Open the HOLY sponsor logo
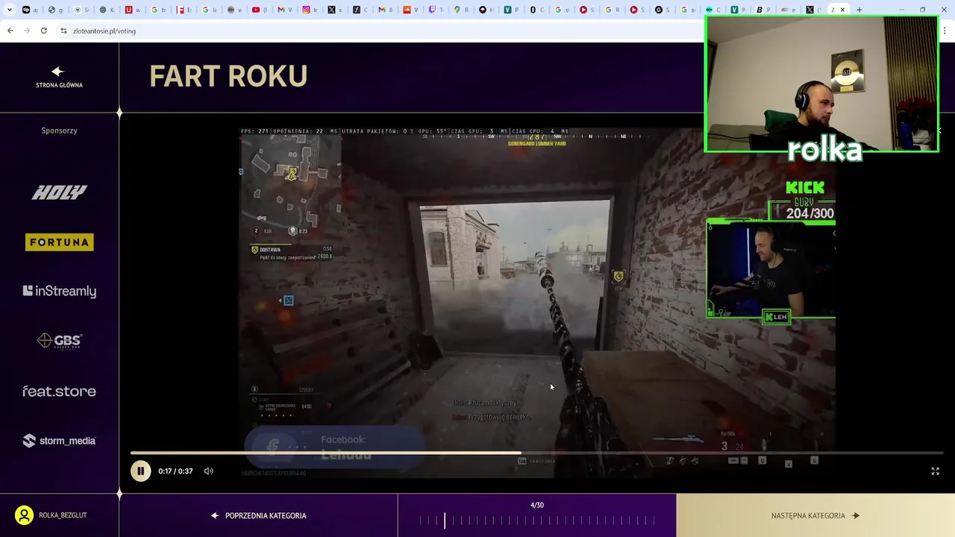 (x=59, y=192)
